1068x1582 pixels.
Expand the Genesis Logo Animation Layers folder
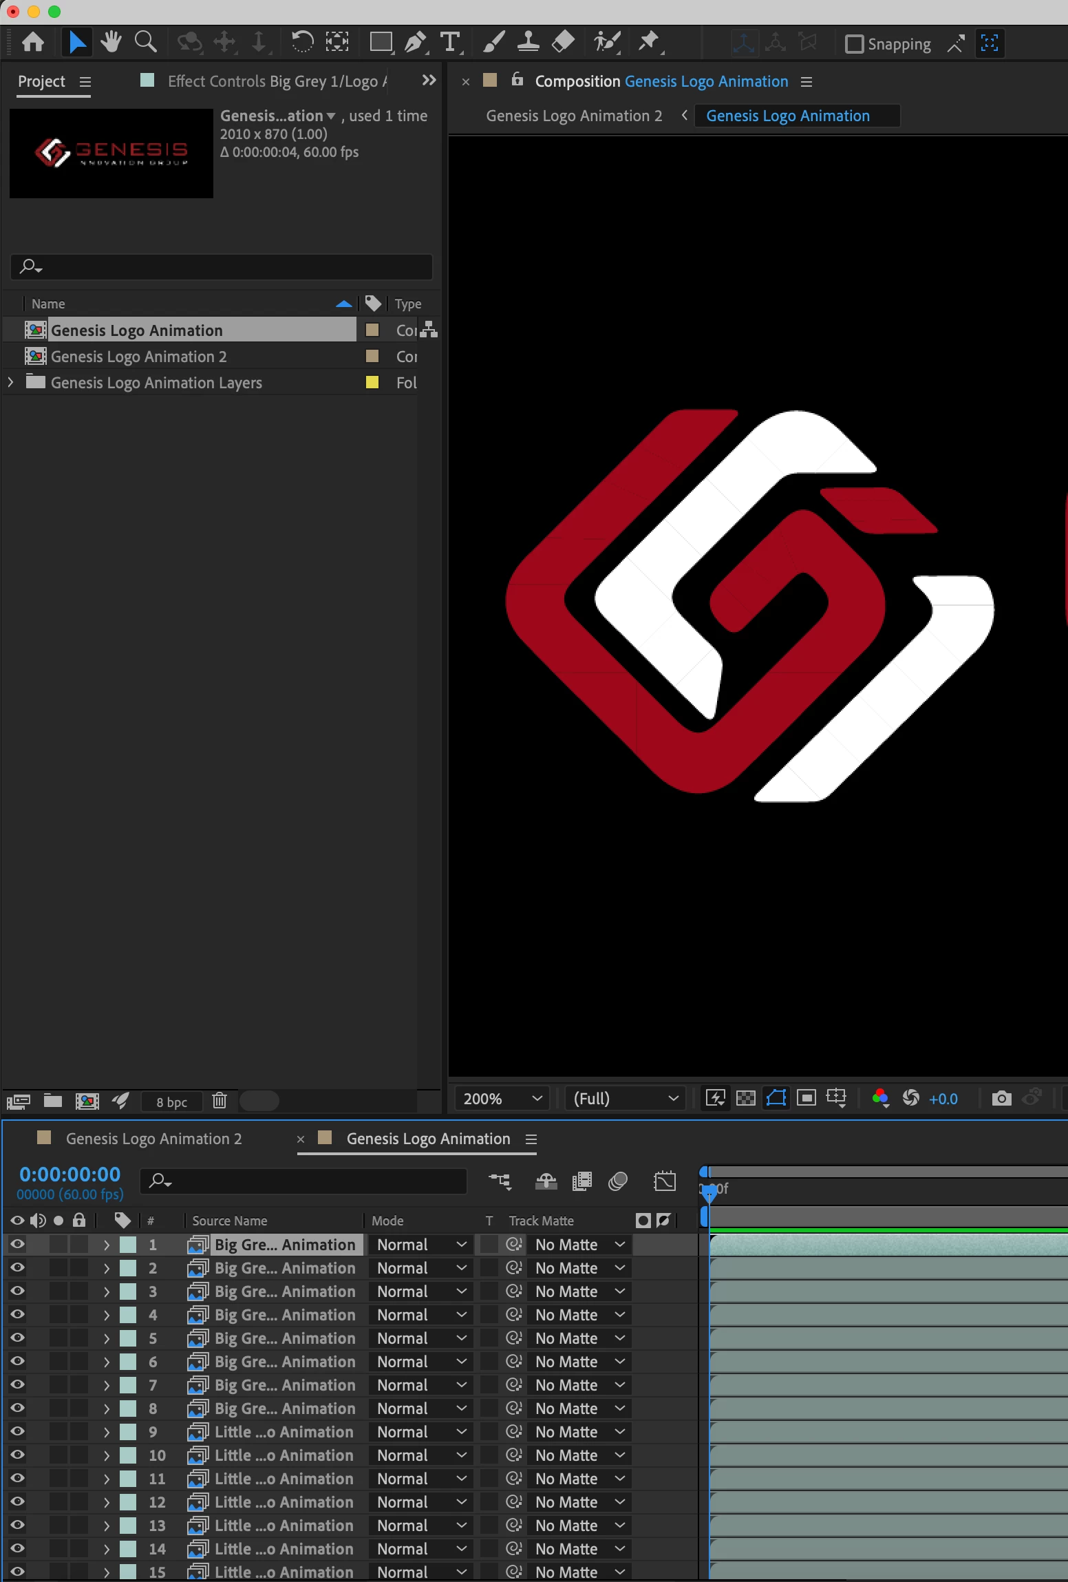pos(10,382)
